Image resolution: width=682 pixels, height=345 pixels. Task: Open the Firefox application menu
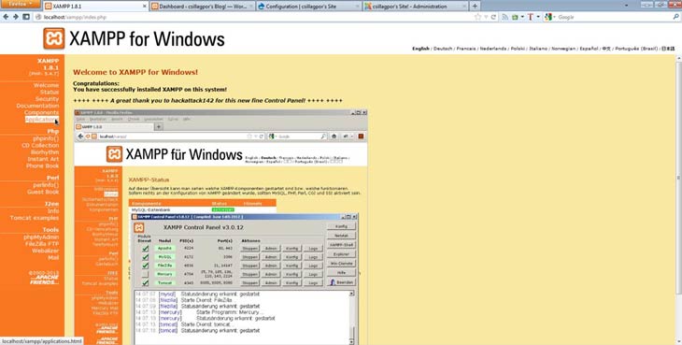pos(20,4)
